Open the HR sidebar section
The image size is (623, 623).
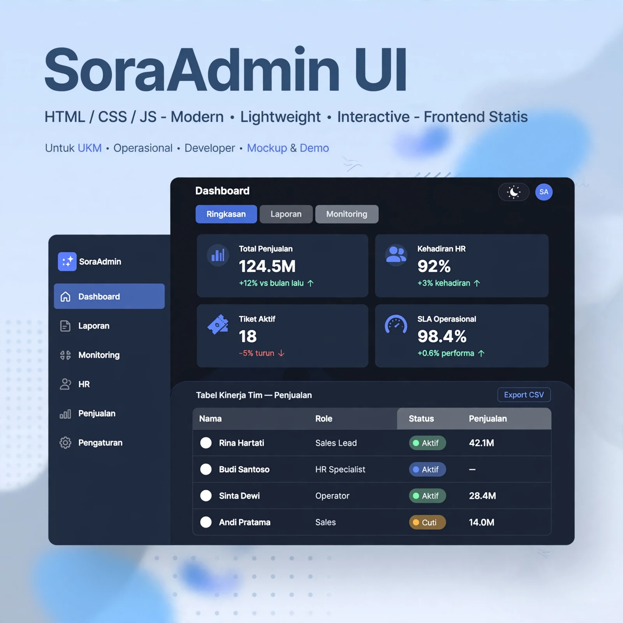click(x=109, y=384)
